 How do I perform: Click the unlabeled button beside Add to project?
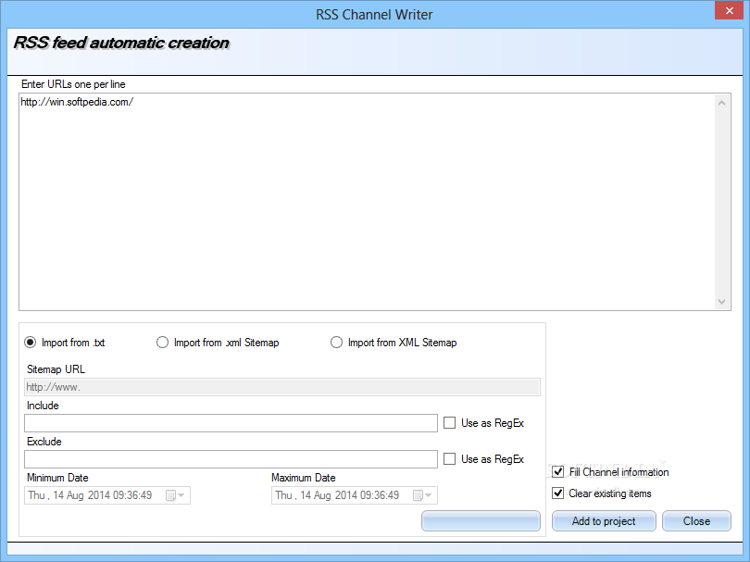(481, 521)
